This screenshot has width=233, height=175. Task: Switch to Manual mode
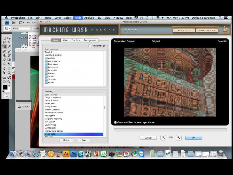pos(184,30)
